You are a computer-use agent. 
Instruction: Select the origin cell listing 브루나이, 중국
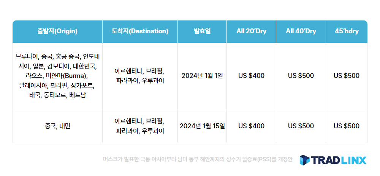click(57, 76)
